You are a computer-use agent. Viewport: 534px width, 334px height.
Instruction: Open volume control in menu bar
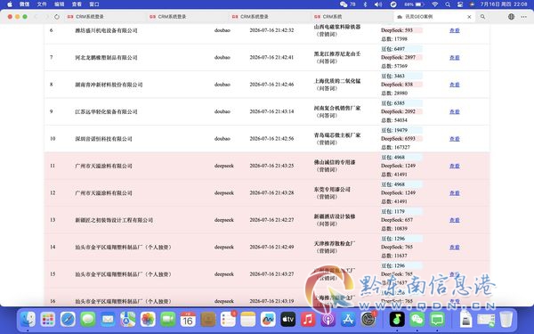tap(378, 4)
